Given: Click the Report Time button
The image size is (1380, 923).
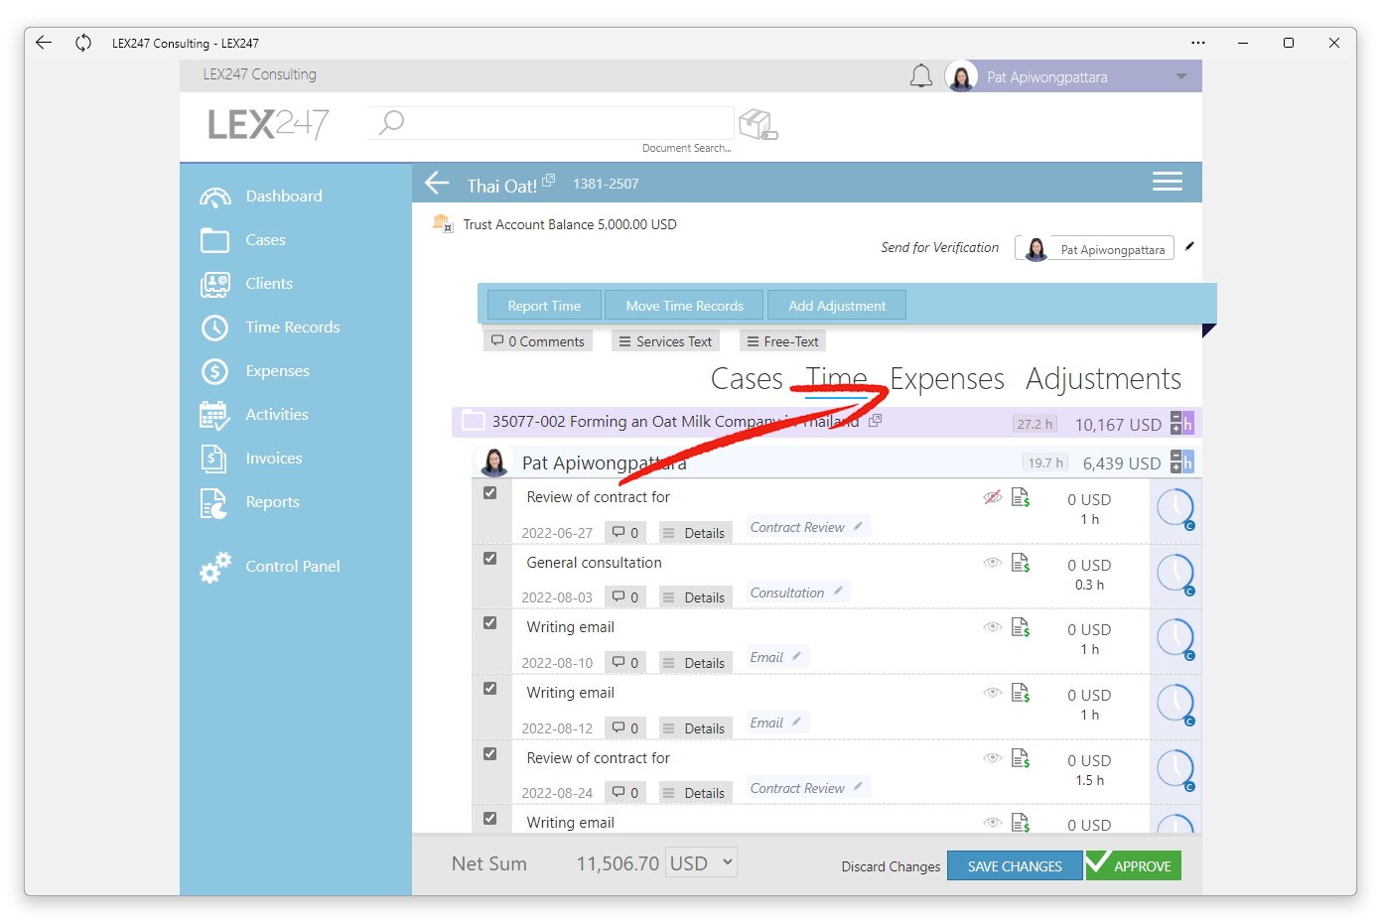Looking at the screenshot, I should click(x=544, y=305).
